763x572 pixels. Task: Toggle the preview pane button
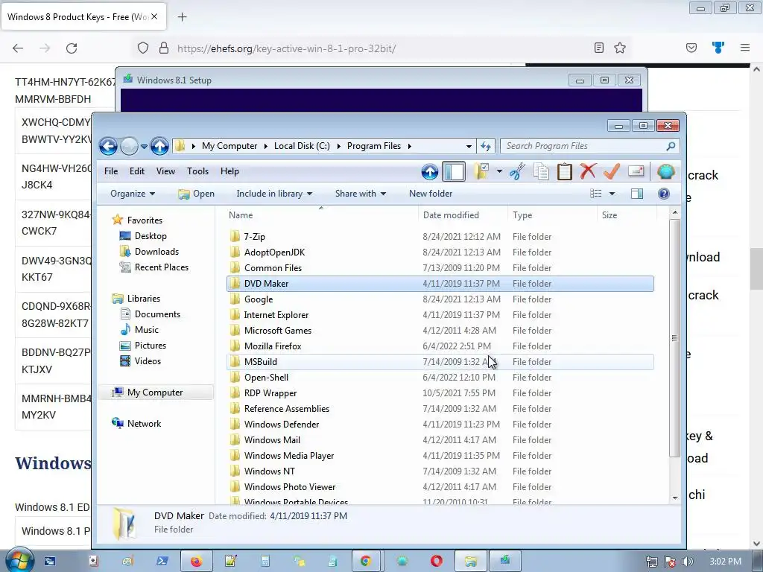click(637, 194)
